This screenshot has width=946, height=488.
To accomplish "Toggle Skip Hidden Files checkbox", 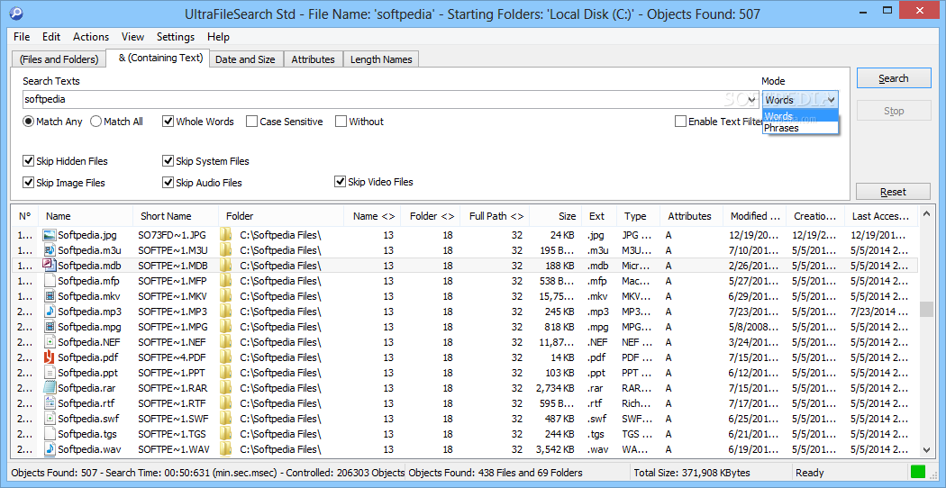I will click(28, 161).
